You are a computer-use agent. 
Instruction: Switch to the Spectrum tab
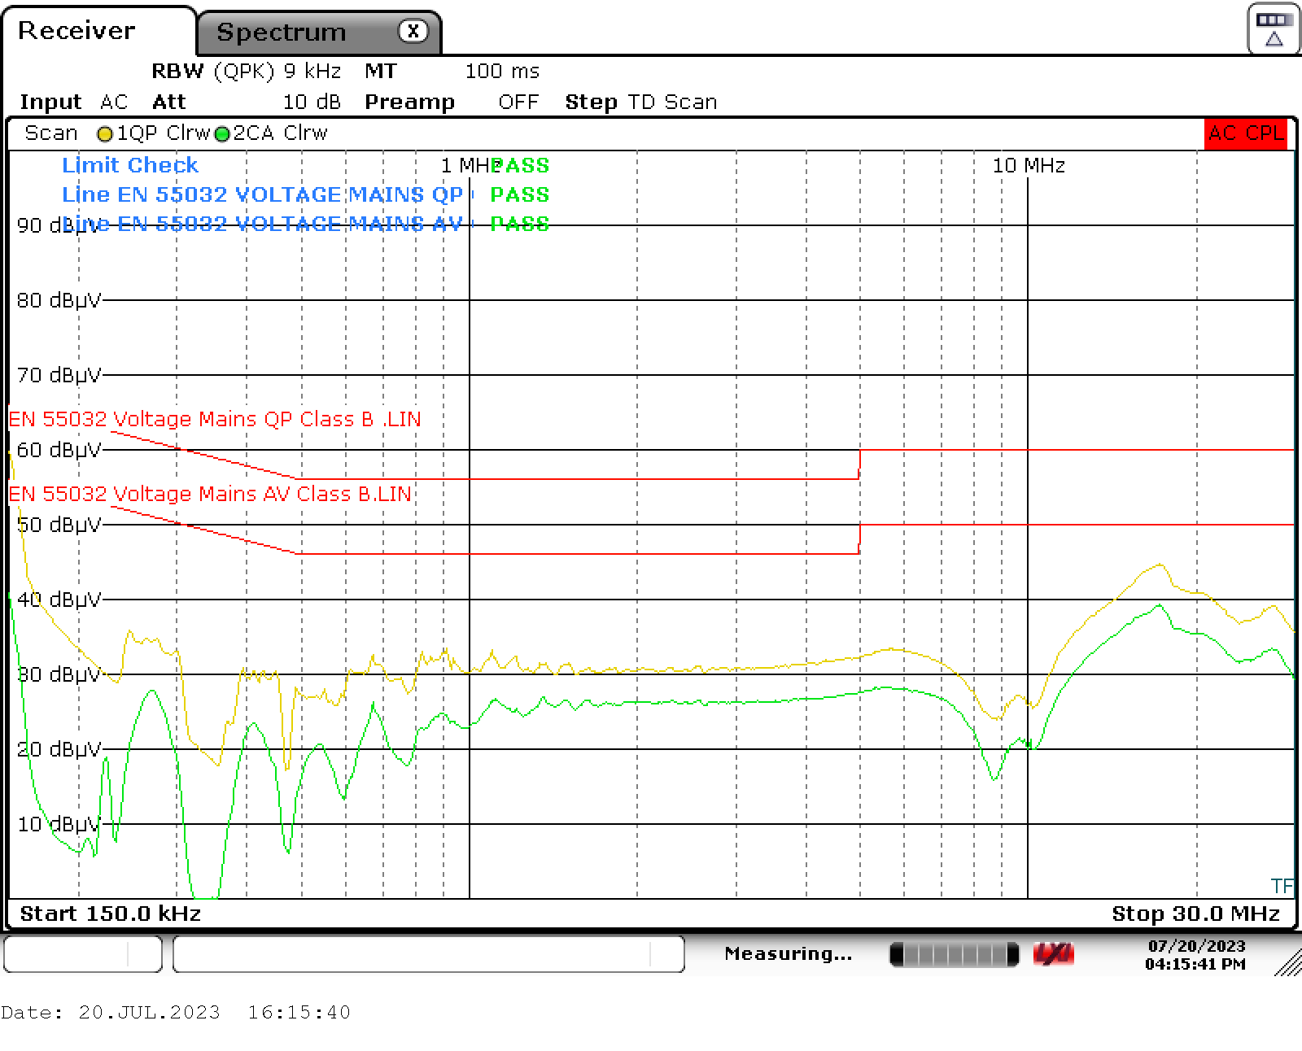pyautogui.click(x=281, y=32)
